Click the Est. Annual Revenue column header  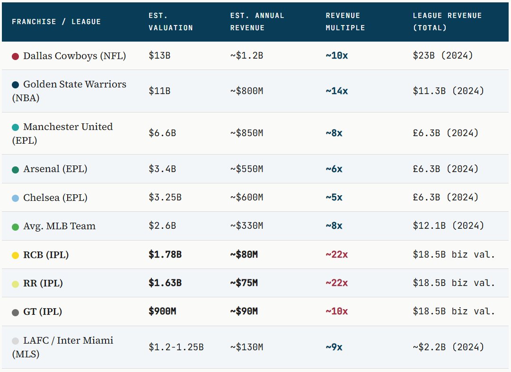click(257, 21)
